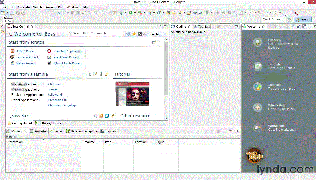Click the Run Last Tool icon
The image size is (316, 180).
pos(140,13)
